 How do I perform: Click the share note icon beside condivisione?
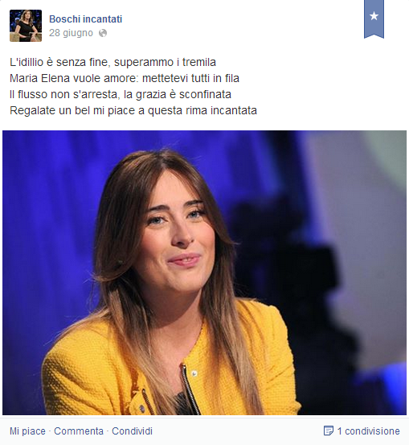pyautogui.click(x=328, y=431)
